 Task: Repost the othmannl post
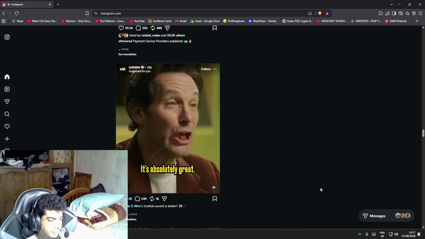[x=153, y=28]
